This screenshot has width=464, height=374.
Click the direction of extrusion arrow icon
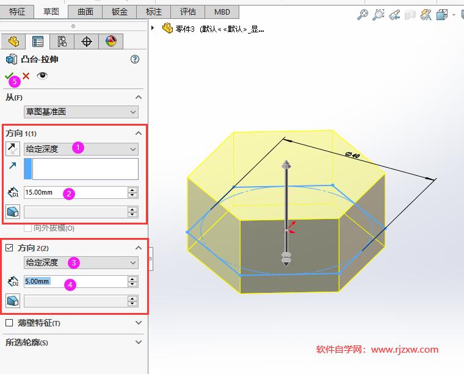click(13, 165)
